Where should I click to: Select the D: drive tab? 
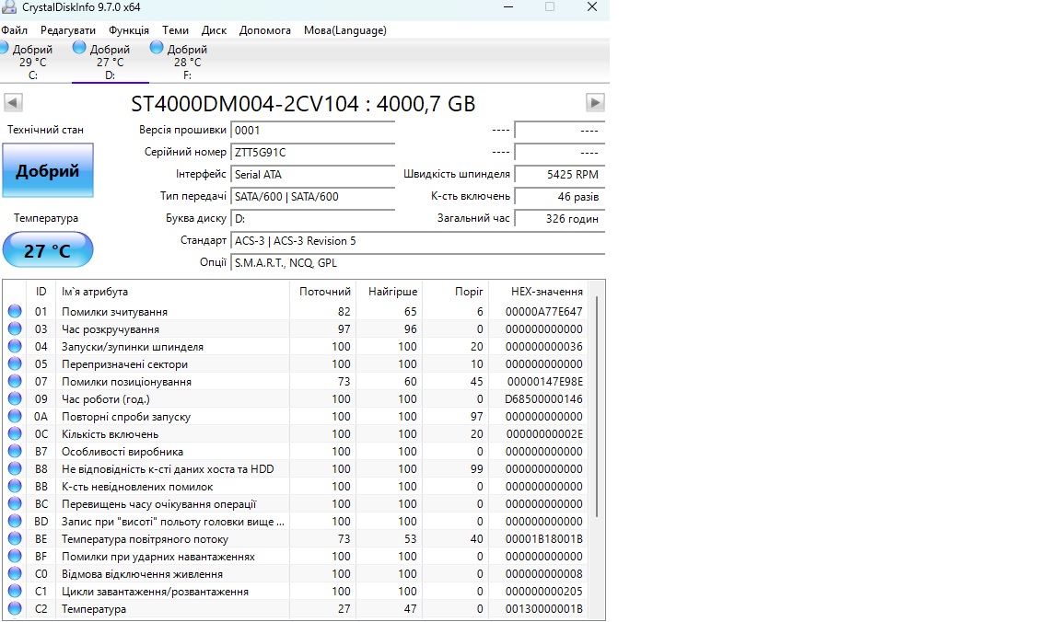point(111,62)
